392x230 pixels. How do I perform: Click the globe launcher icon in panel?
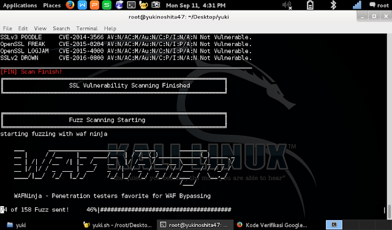pos(119,5)
